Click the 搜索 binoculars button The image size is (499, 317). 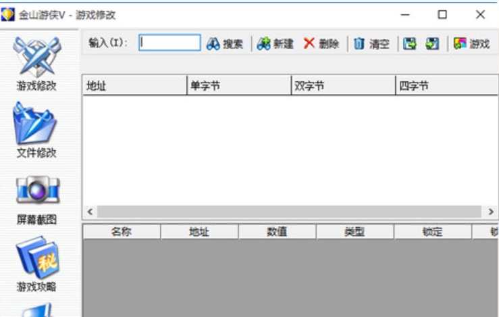pyautogui.click(x=225, y=44)
